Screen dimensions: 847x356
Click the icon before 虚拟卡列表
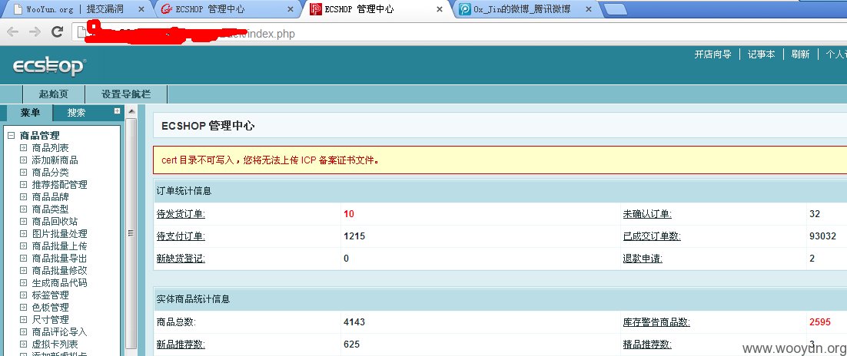23,344
